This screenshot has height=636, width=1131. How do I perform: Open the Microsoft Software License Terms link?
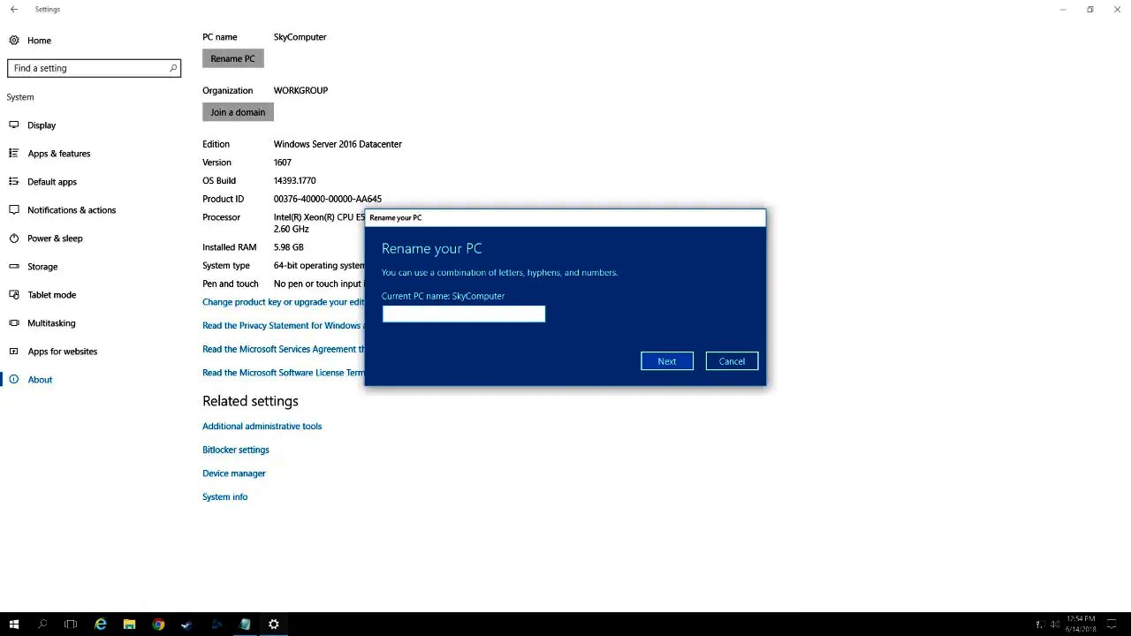coord(283,373)
